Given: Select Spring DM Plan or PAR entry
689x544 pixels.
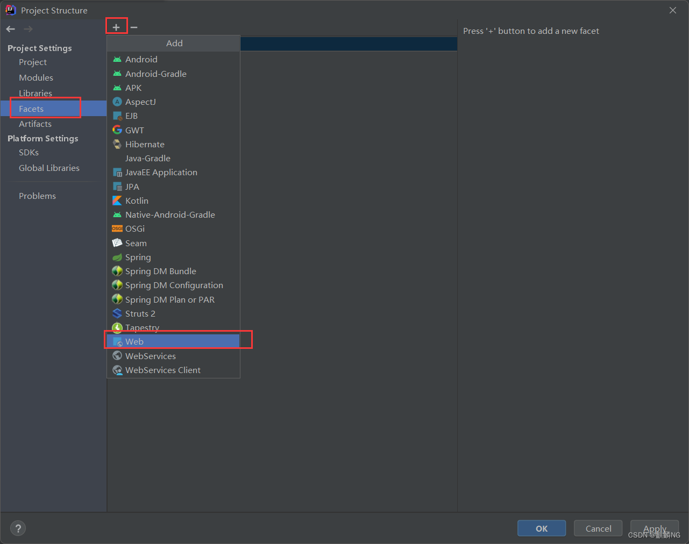Looking at the screenshot, I should click(x=173, y=299).
